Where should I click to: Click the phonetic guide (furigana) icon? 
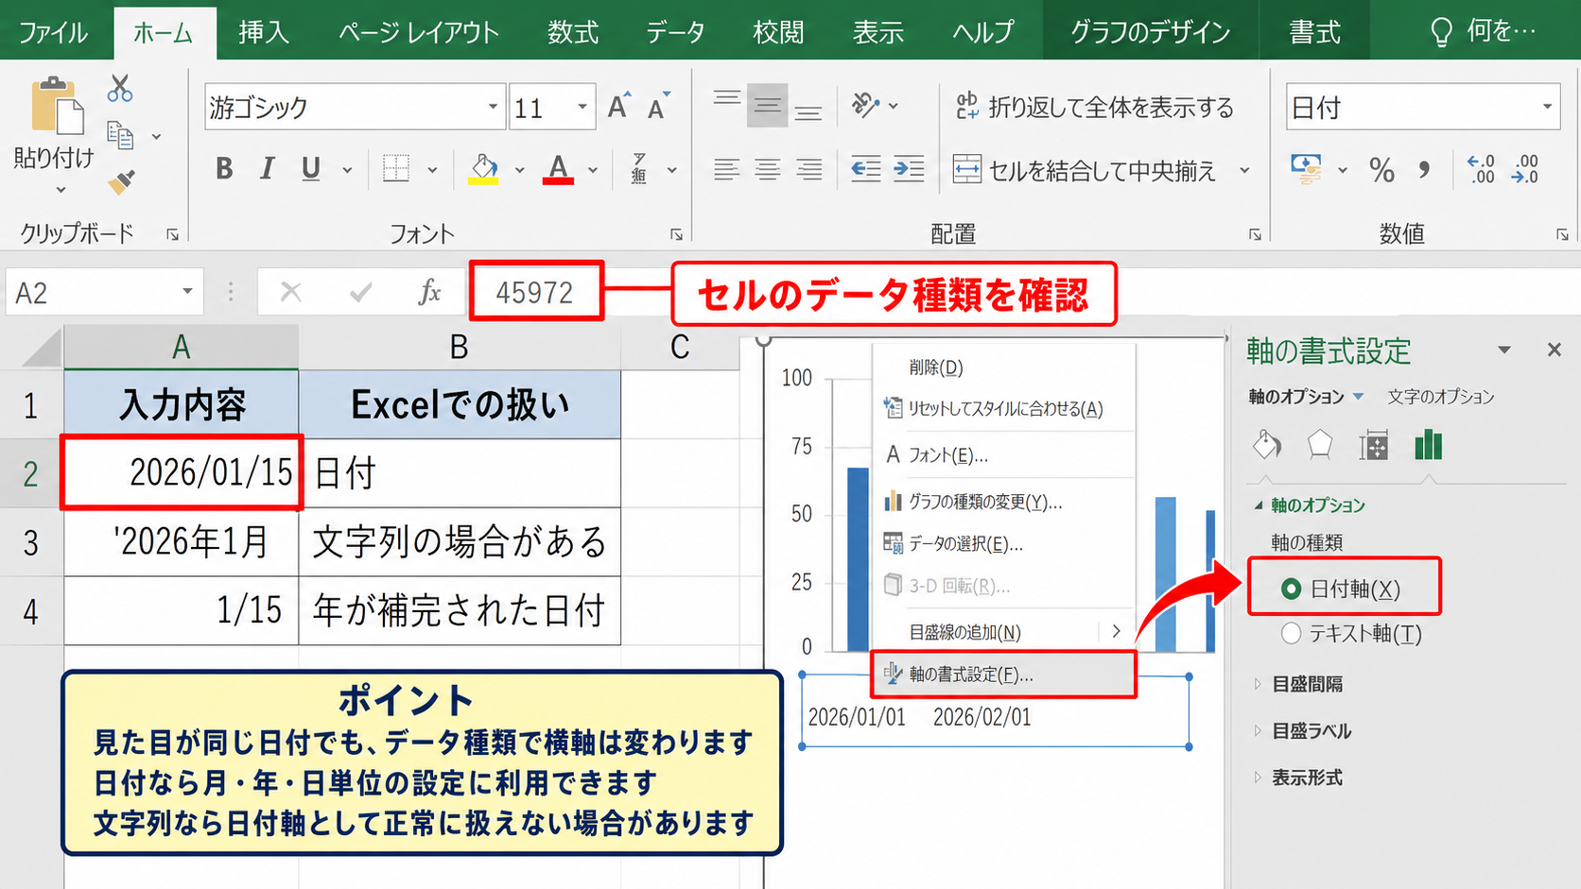coord(640,169)
